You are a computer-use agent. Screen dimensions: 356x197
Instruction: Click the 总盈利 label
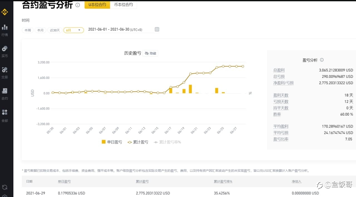coord(279,70)
